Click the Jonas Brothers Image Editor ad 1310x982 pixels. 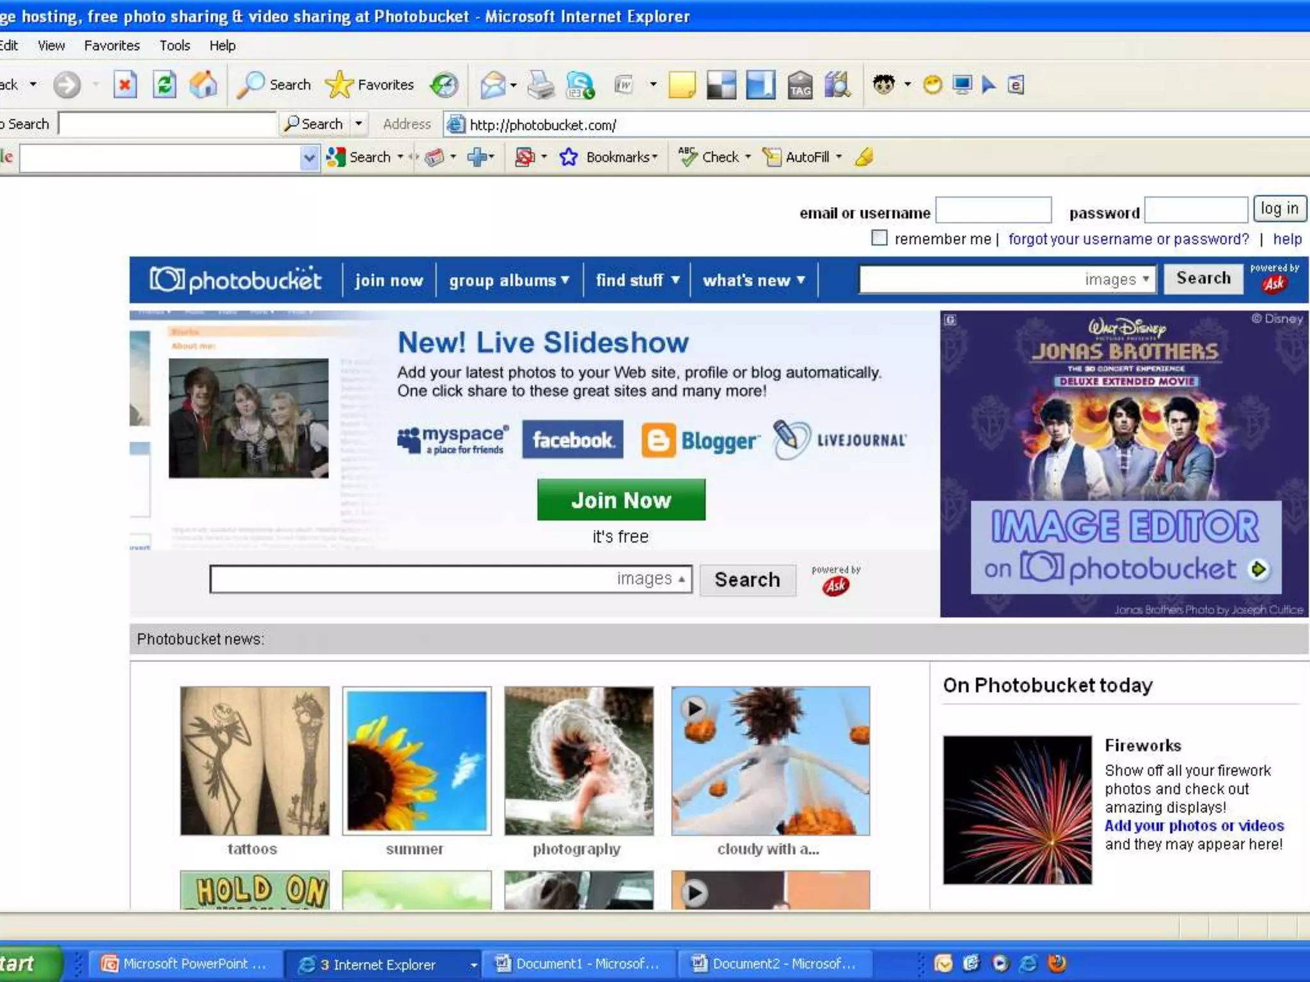click(1124, 464)
